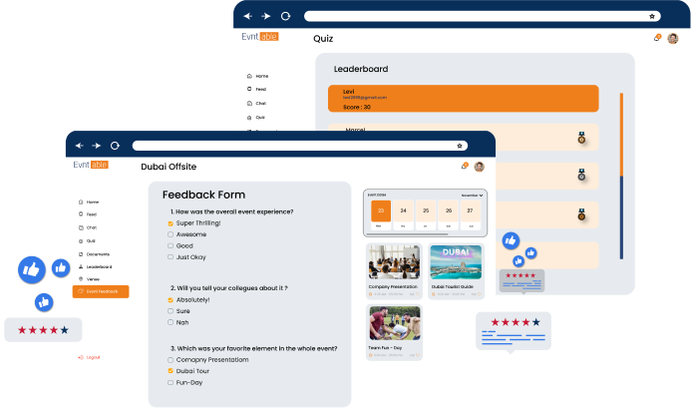Open Leaderboard from the Dubai Offsite sidebar
The height and width of the screenshot is (410, 691).
click(99, 267)
